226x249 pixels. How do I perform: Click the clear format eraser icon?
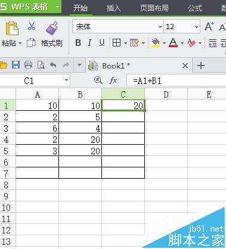[x=191, y=43]
